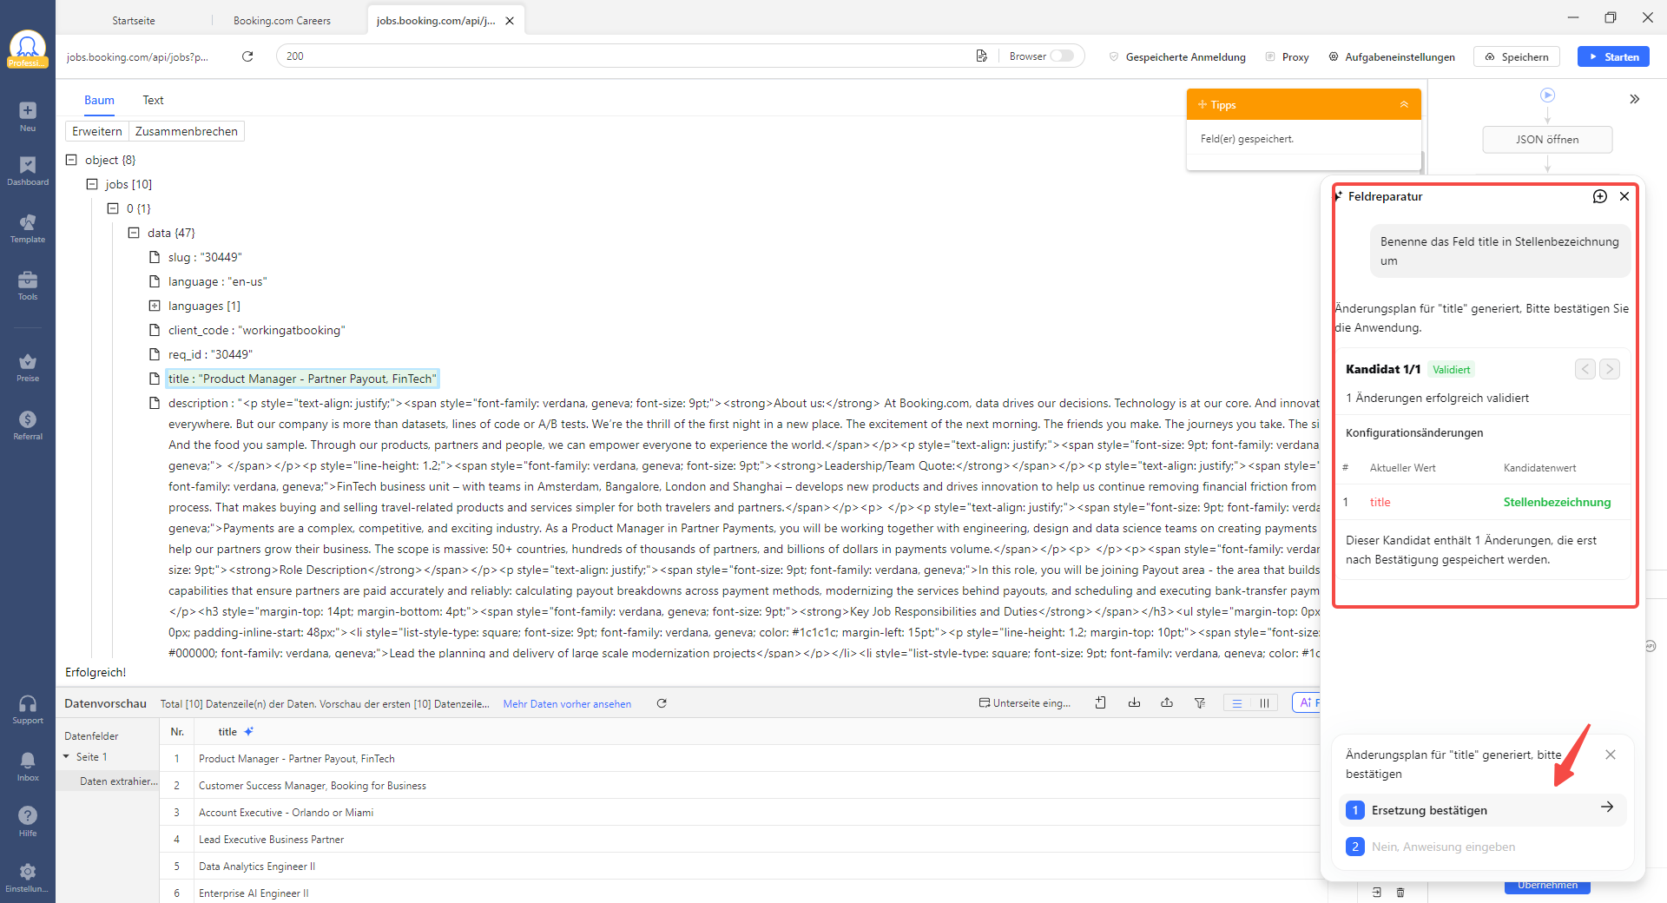Open the Support sidebar icon
Image resolution: width=1667 pixels, height=903 pixels.
pos(28,709)
